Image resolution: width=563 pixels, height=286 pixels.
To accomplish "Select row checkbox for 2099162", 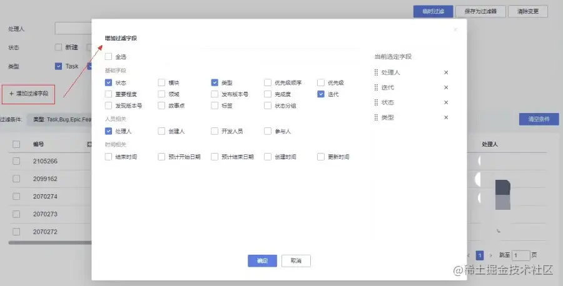I will pos(16,179).
